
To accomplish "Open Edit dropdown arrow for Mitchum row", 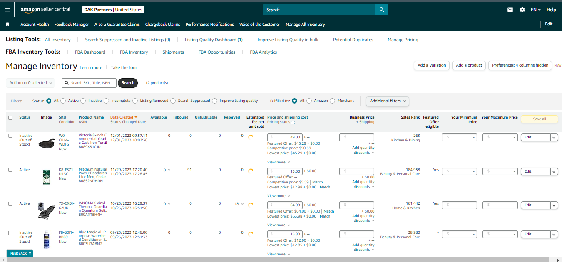I will pos(554,171).
